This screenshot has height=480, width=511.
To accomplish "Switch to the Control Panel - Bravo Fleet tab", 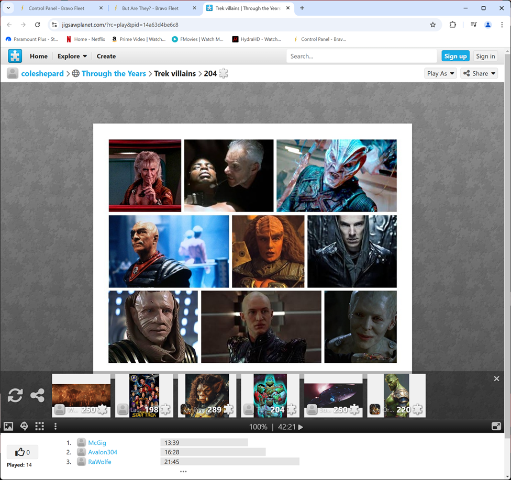I will pos(57,8).
